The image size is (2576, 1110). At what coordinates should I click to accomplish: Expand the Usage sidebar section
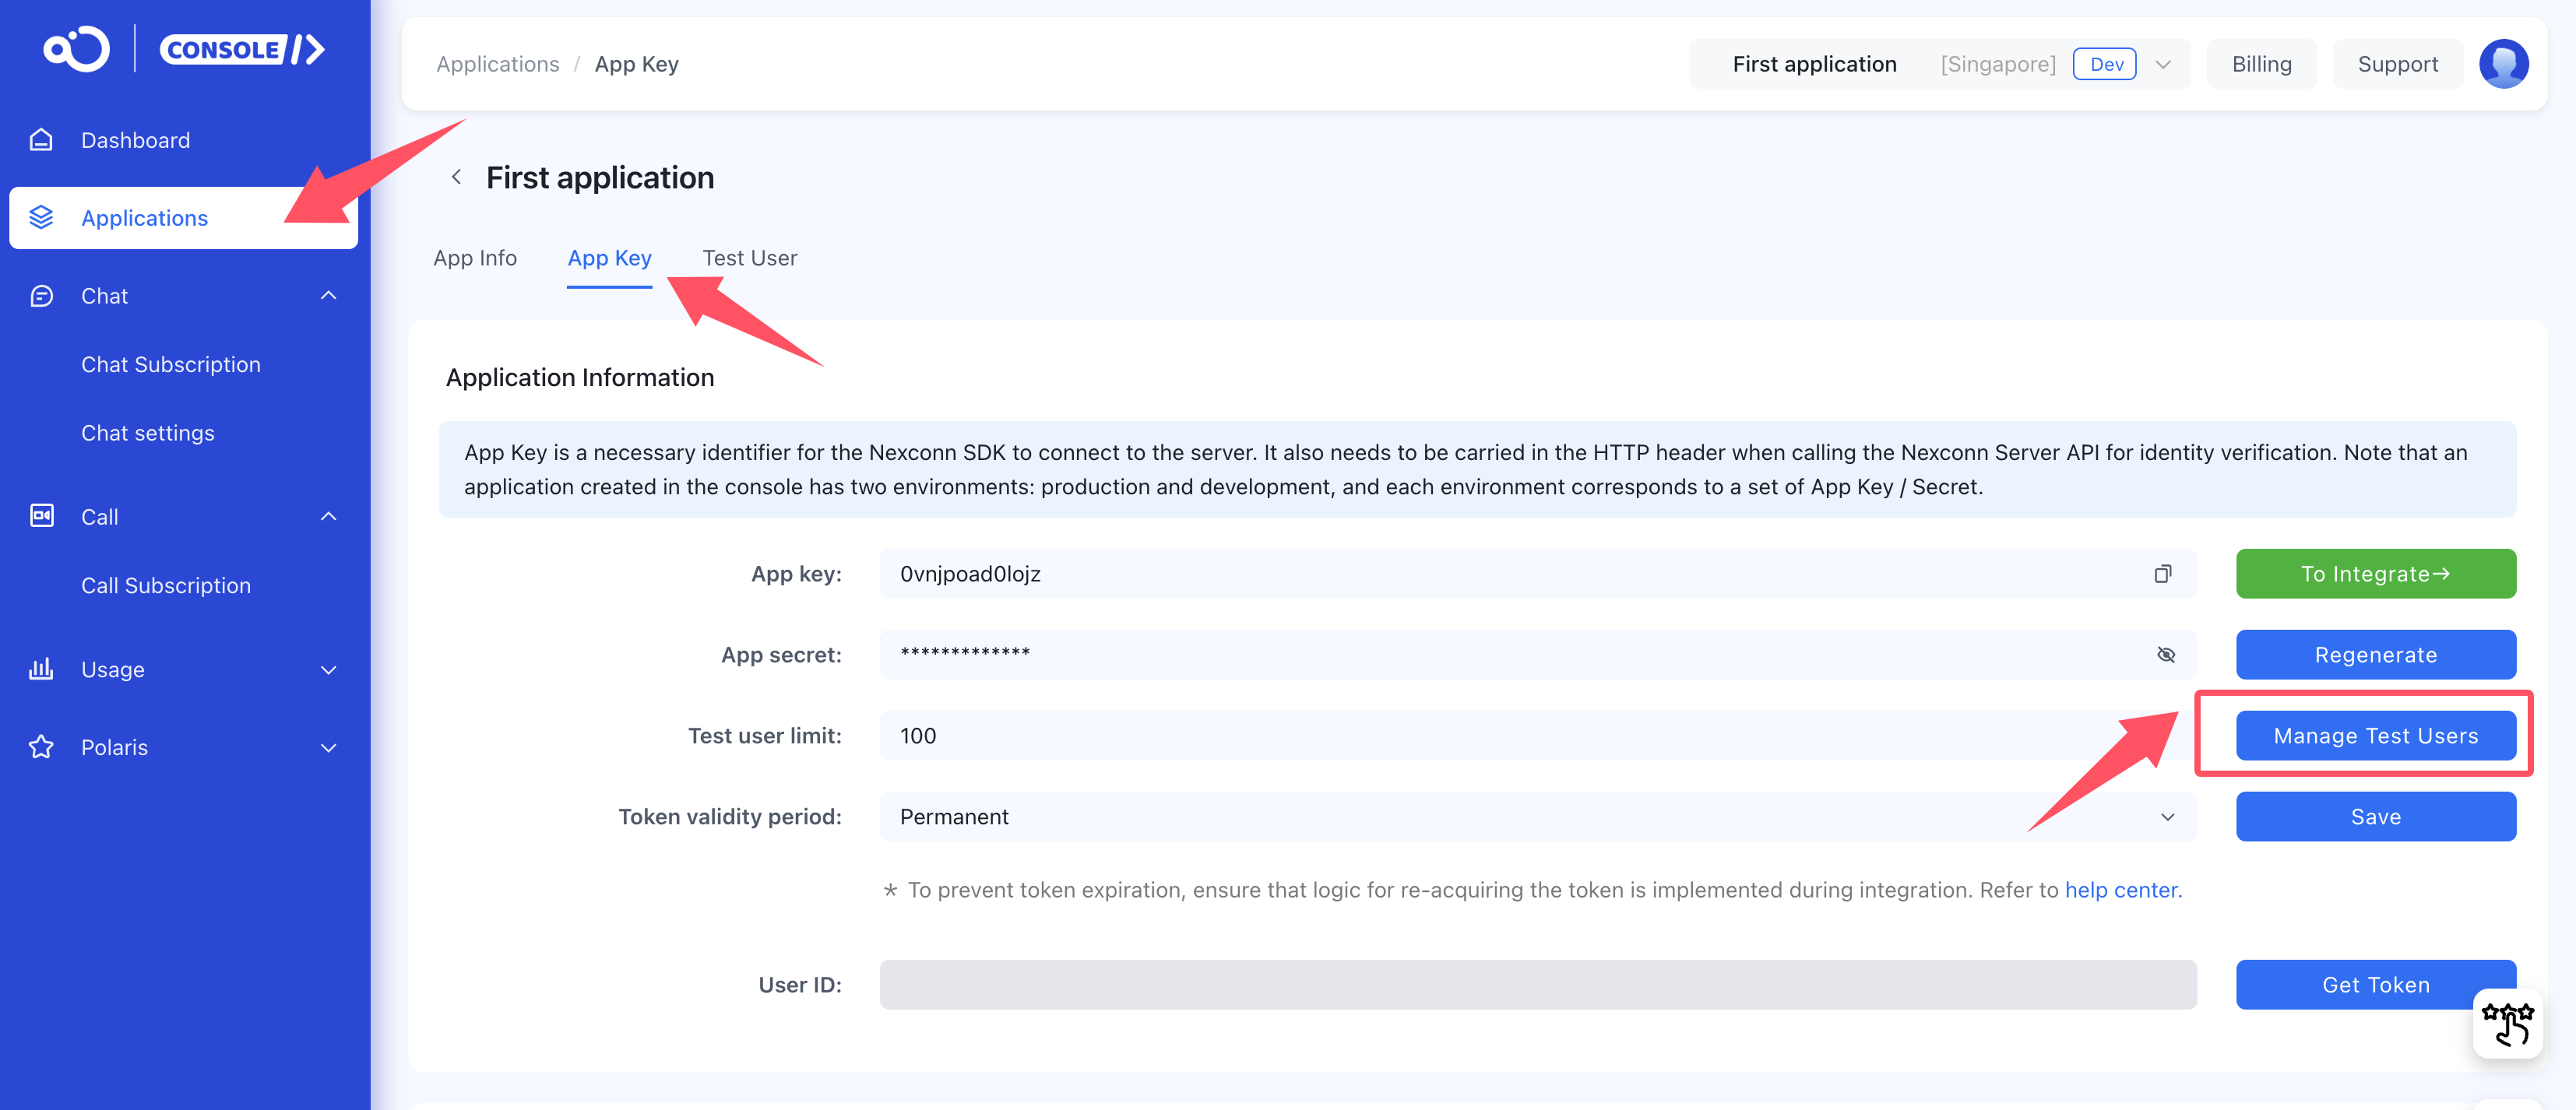click(328, 670)
